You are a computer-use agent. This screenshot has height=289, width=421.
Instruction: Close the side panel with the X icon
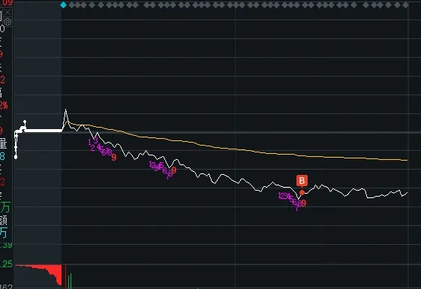click(8, 12)
